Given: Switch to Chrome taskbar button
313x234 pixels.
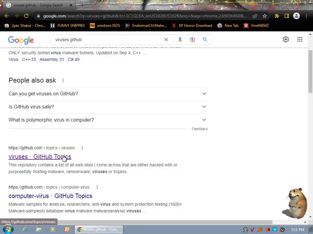Looking at the screenshot, I should [x=99, y=230].
